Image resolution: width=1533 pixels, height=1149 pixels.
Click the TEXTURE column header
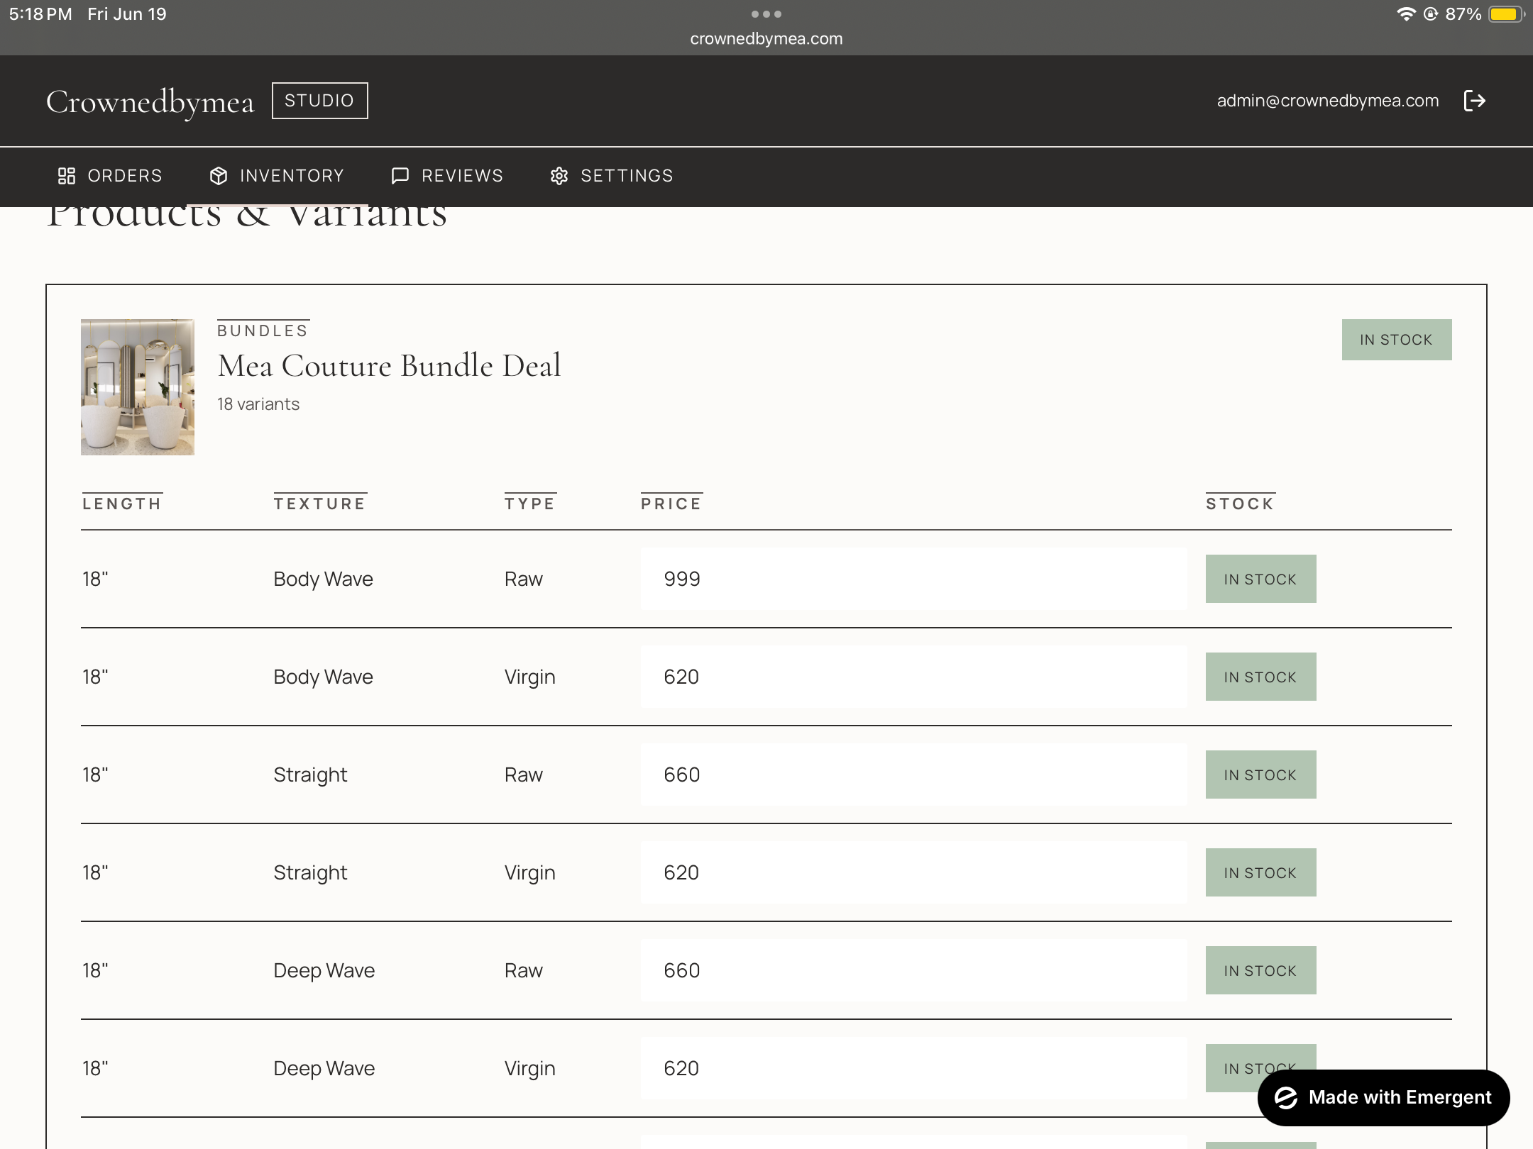tap(320, 504)
